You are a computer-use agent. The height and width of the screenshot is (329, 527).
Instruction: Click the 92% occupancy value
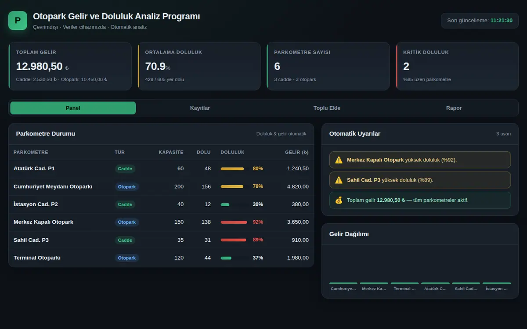point(258,222)
